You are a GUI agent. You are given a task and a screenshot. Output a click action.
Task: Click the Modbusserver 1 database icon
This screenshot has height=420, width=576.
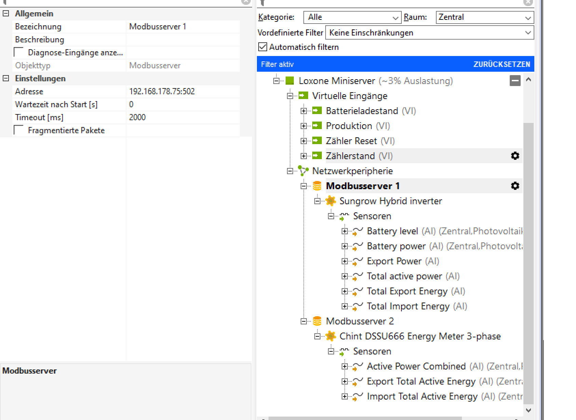317,186
